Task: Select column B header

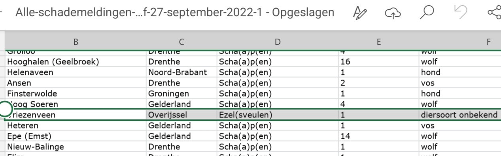Action: [76, 42]
